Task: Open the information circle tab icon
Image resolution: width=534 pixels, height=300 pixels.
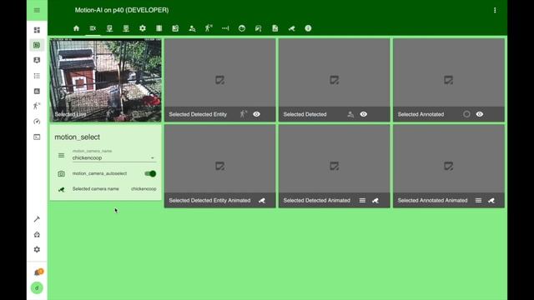Action: tap(308, 28)
